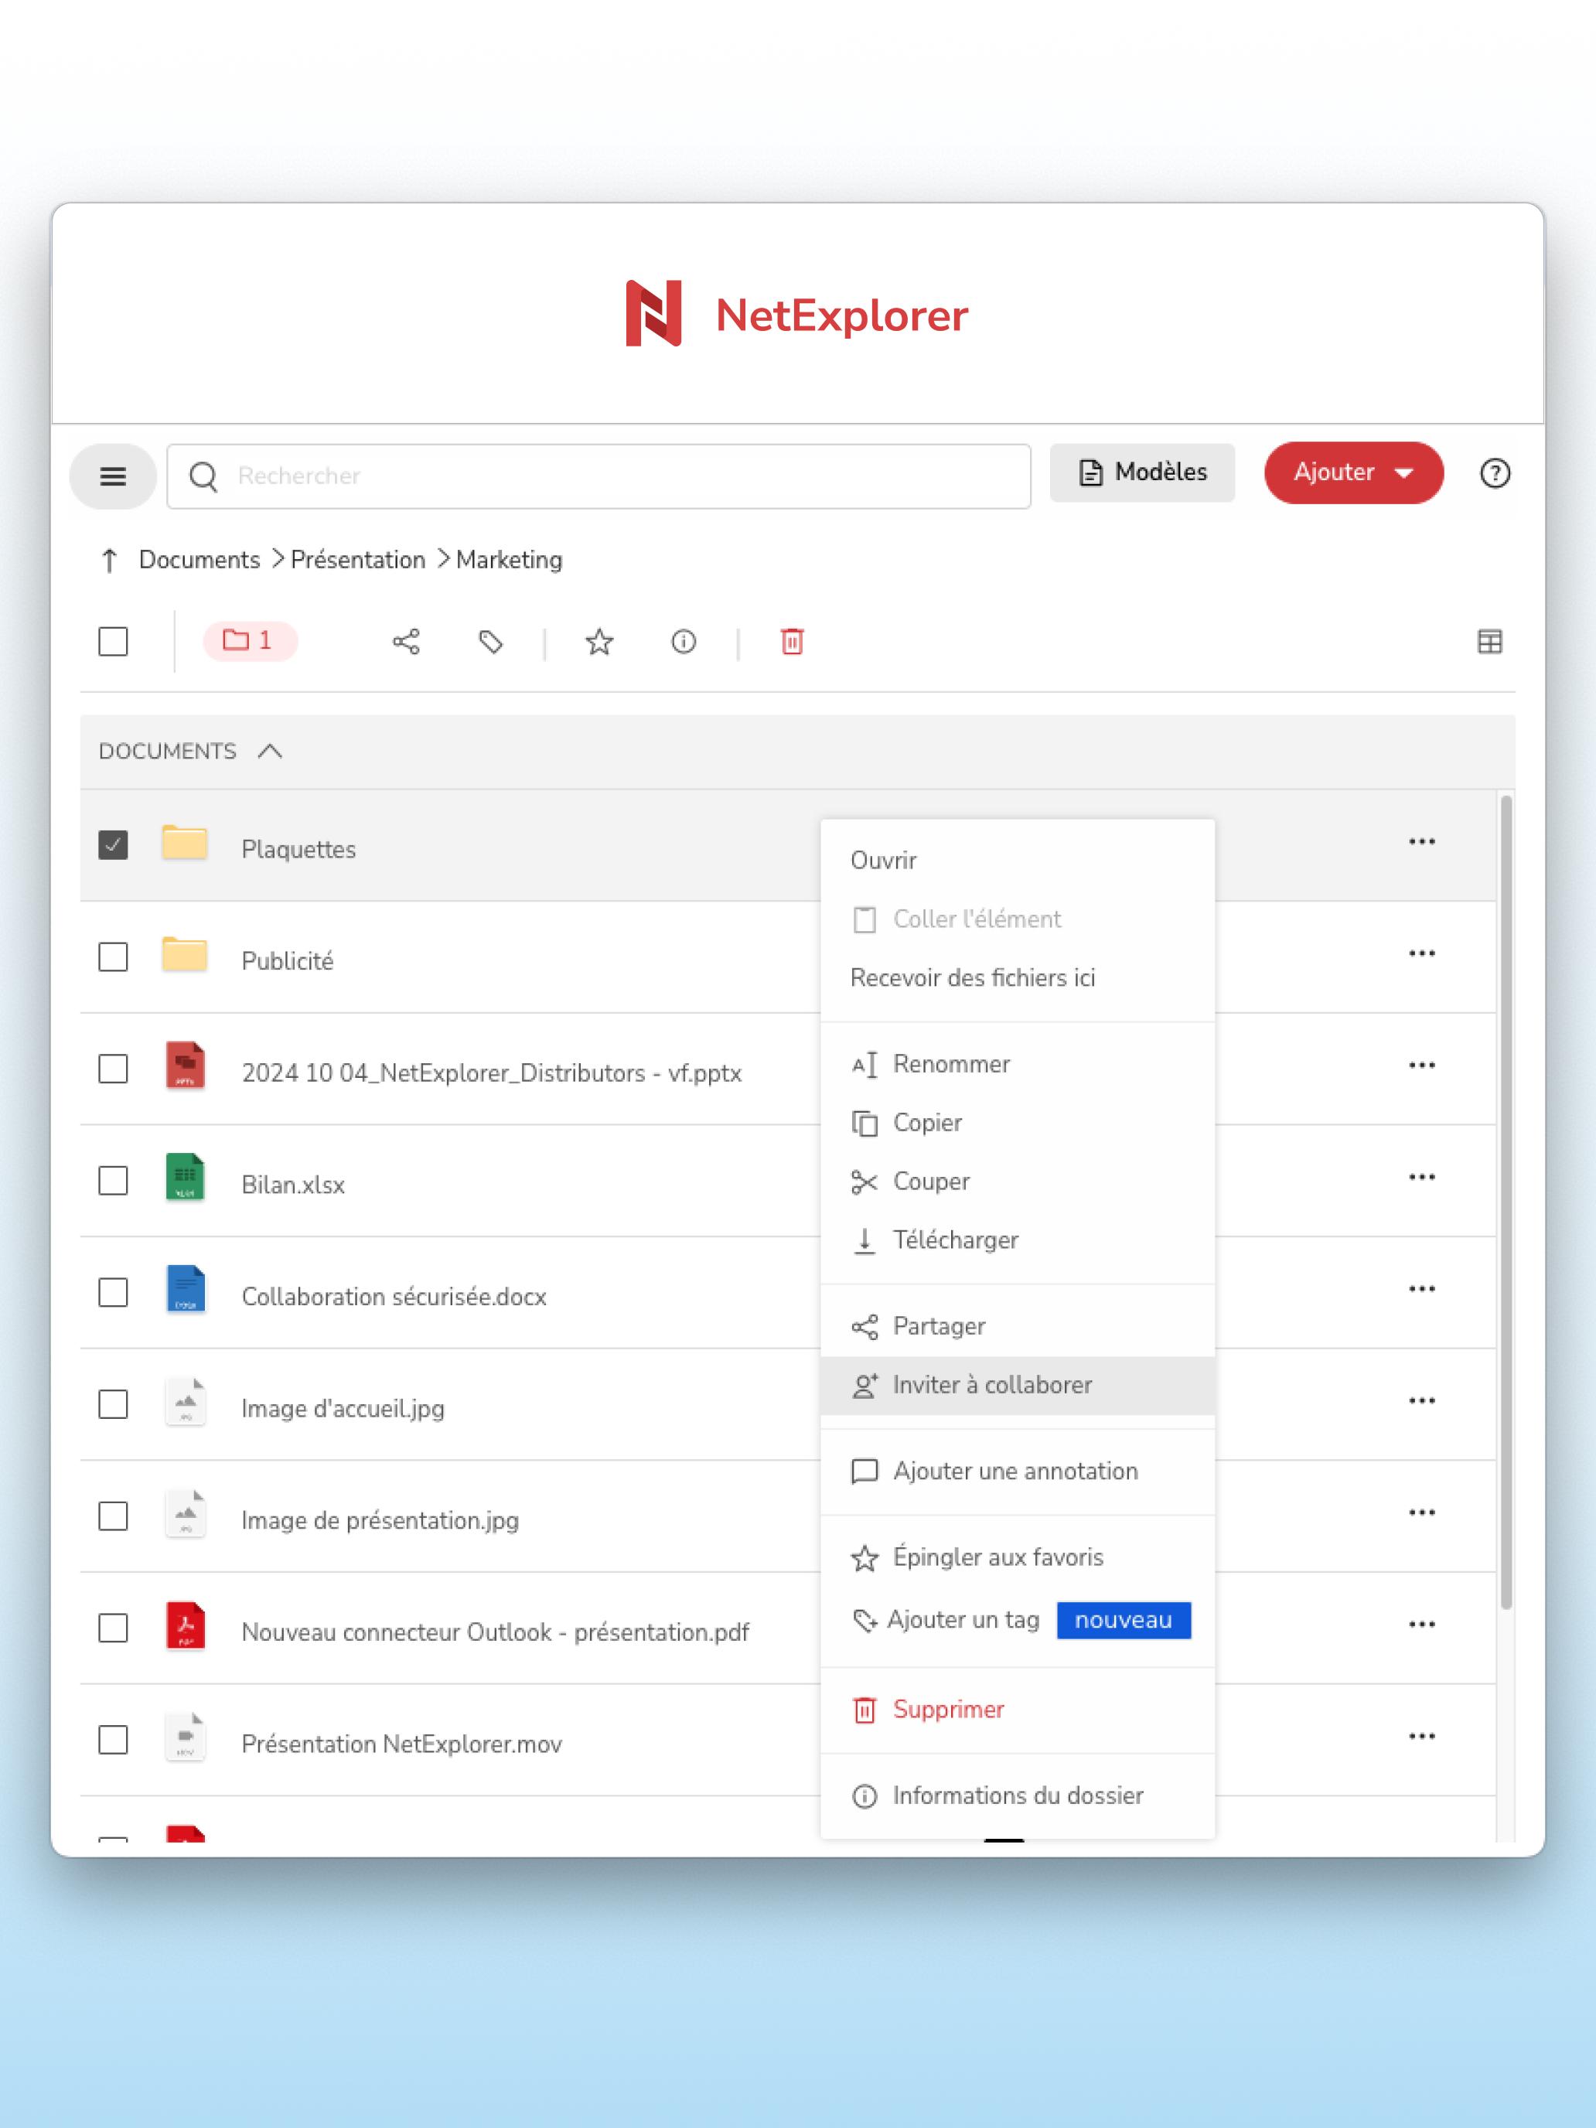Select Télécharger in the context menu
Image resolution: width=1596 pixels, height=2128 pixels.
pos(1018,1240)
